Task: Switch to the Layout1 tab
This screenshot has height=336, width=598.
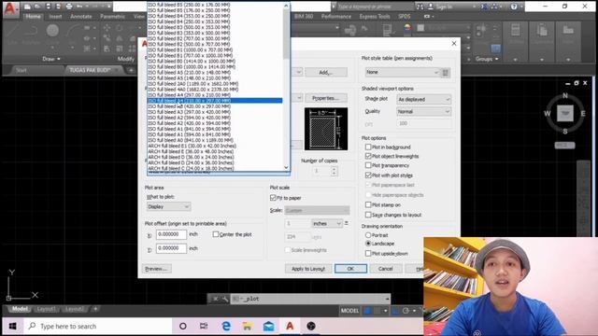Action: tap(46, 309)
